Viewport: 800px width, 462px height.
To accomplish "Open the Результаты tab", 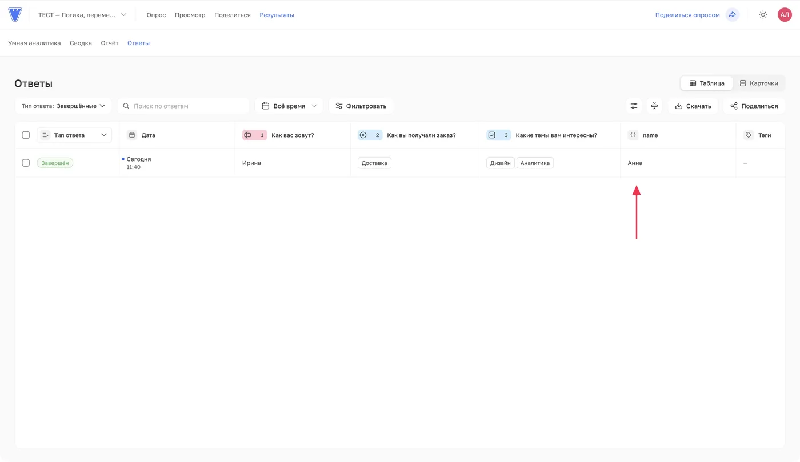I will (x=277, y=15).
